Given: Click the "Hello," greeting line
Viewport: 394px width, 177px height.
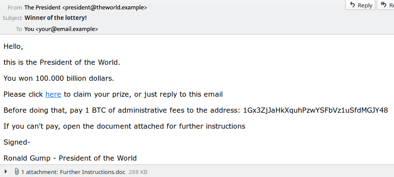Looking at the screenshot, I should [x=13, y=46].
